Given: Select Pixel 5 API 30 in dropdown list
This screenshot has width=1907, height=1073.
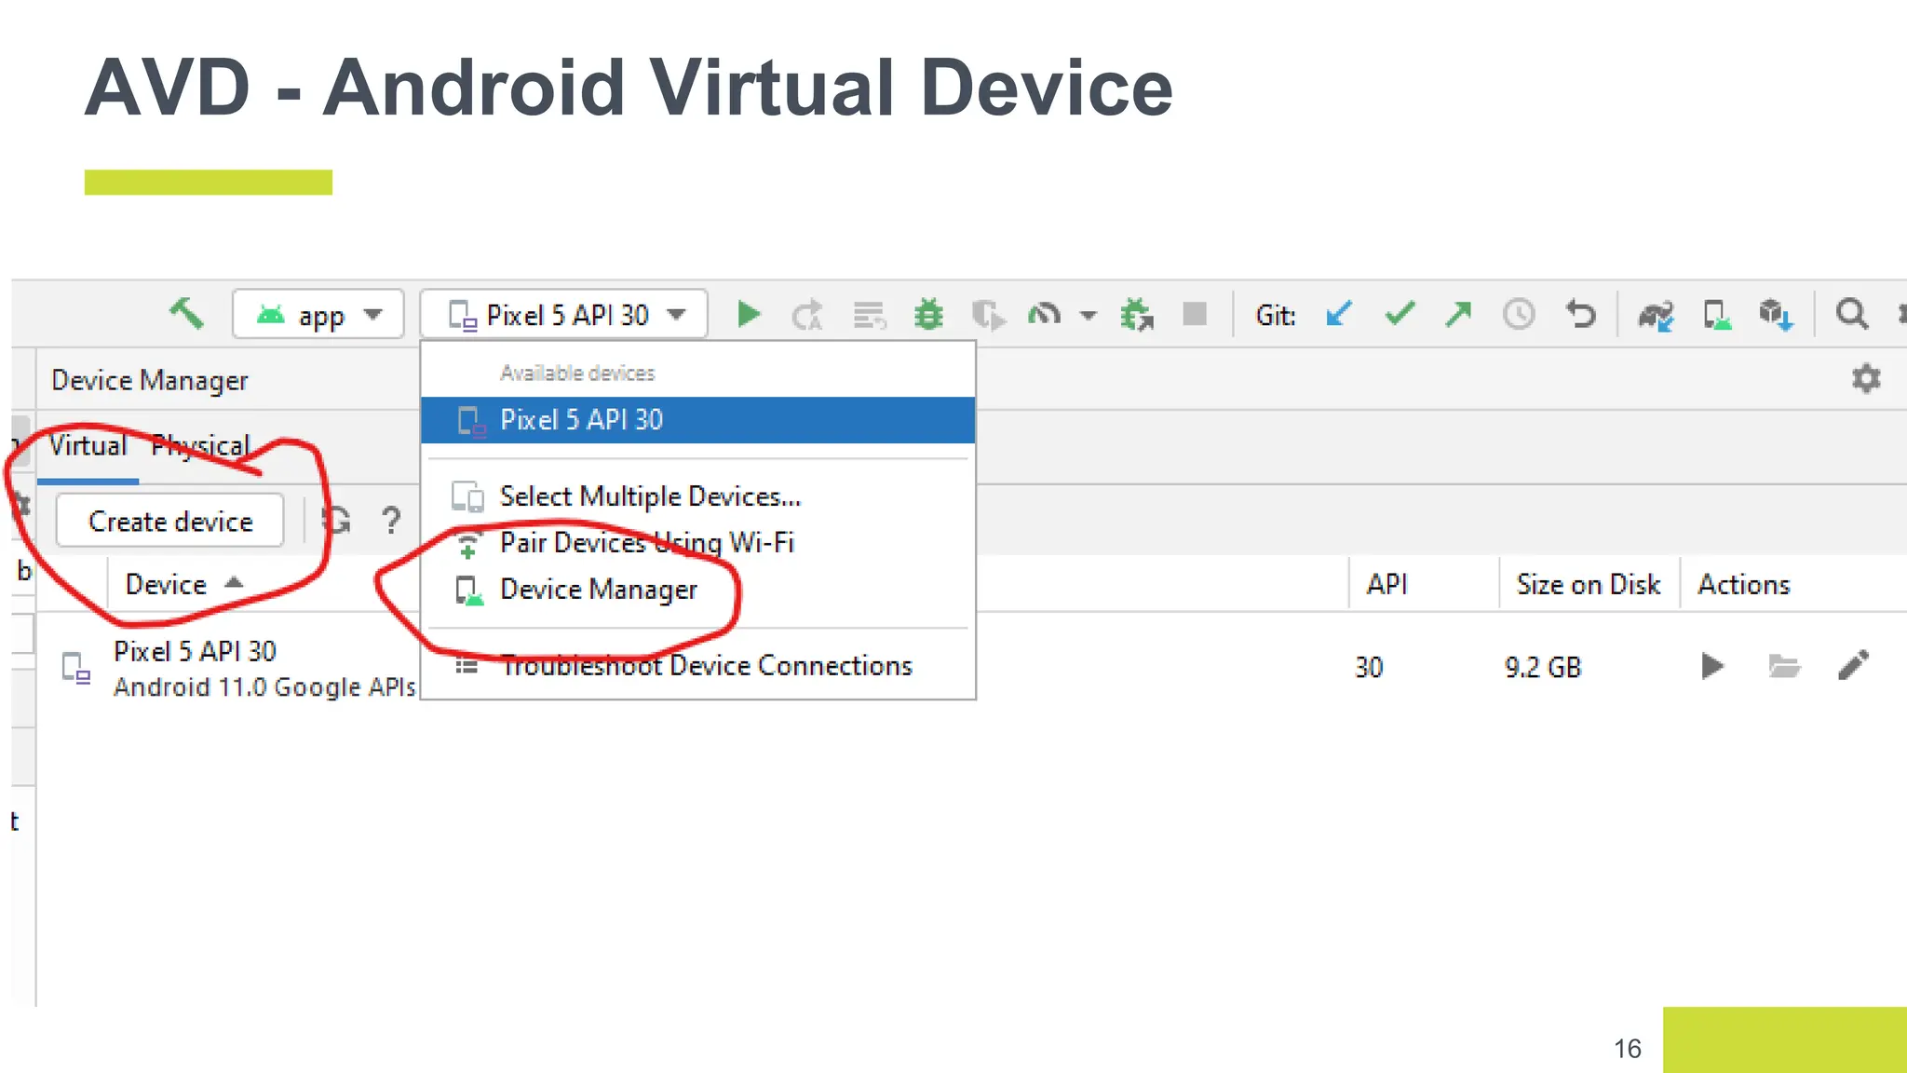Looking at the screenshot, I should click(x=697, y=420).
